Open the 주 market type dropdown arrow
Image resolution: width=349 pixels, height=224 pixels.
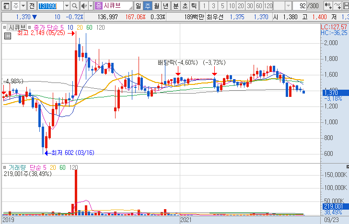click(23, 6)
